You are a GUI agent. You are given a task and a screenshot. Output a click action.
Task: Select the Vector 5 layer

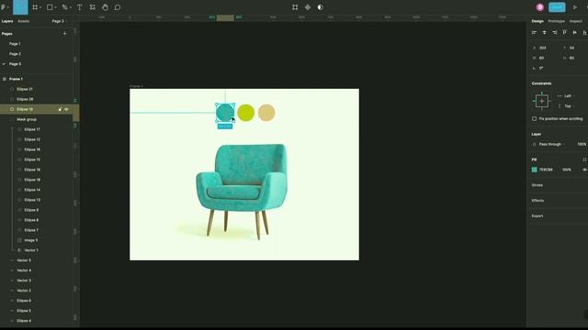(24, 260)
